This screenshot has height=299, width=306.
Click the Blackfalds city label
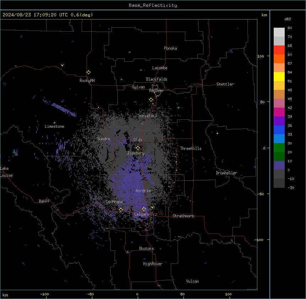[x=157, y=79]
